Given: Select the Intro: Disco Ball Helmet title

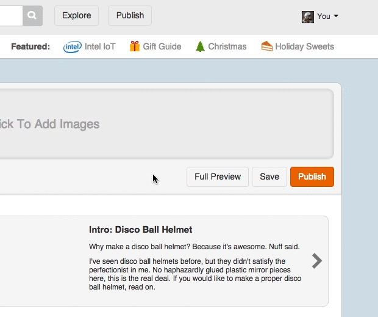Looking at the screenshot, I should pyautogui.click(x=141, y=230).
